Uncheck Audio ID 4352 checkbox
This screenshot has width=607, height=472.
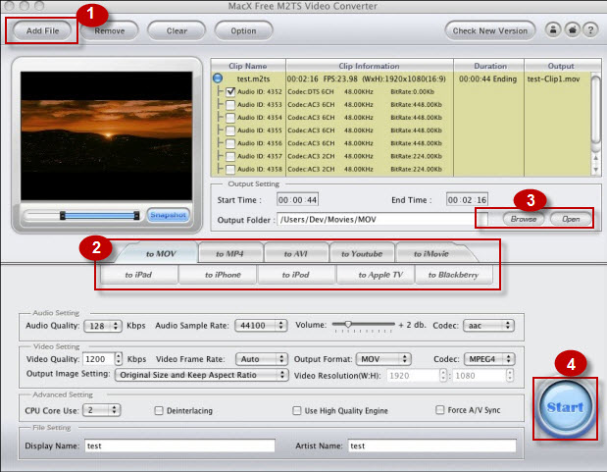click(x=230, y=92)
